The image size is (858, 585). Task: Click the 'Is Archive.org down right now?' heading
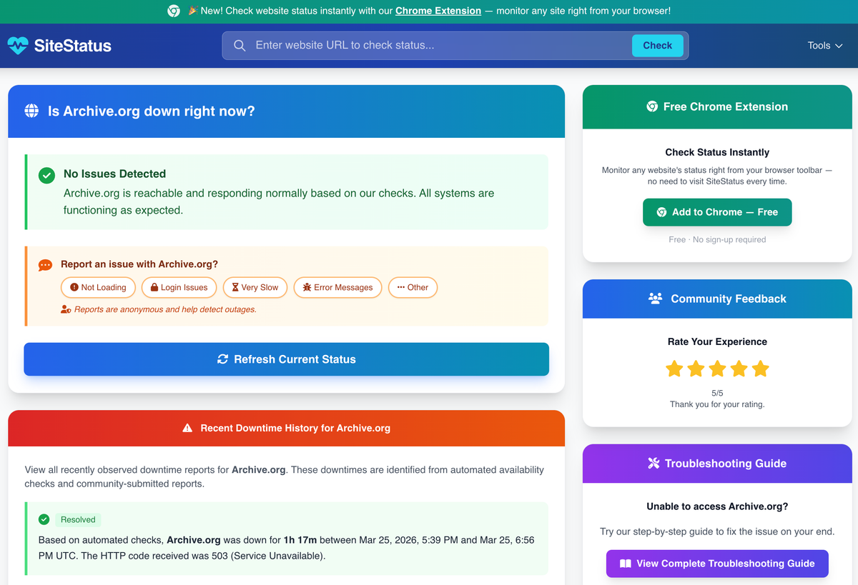click(x=151, y=111)
